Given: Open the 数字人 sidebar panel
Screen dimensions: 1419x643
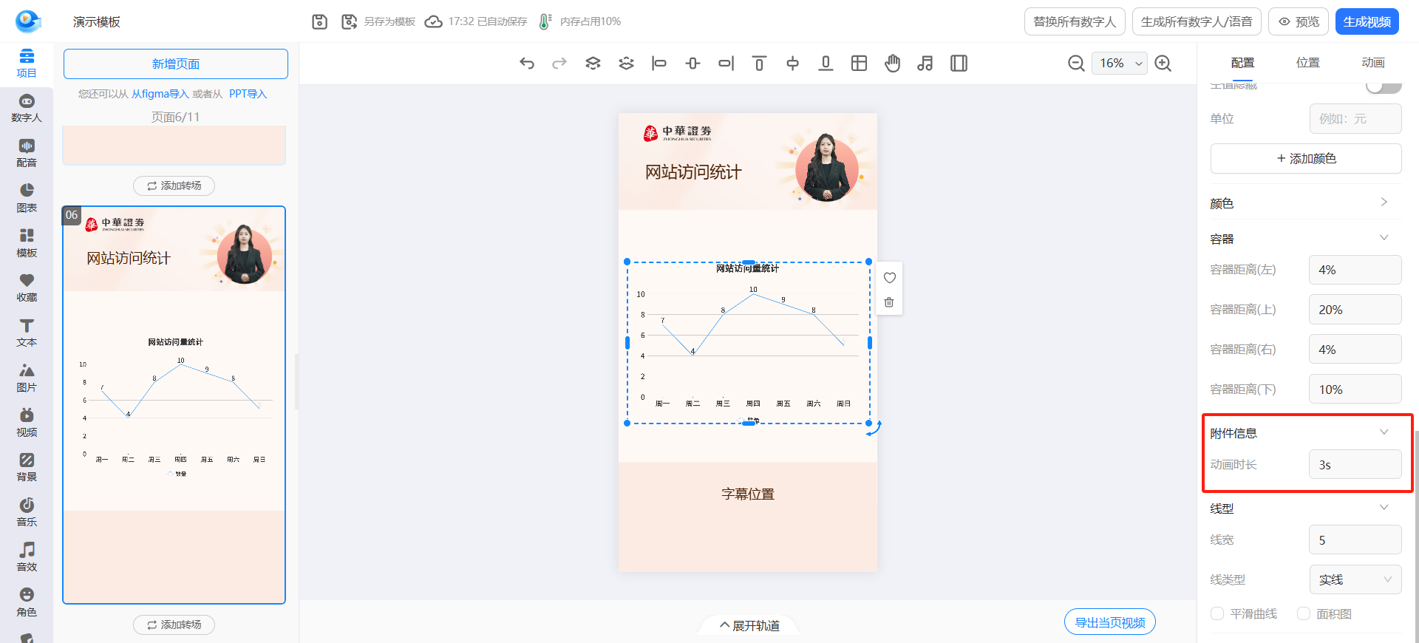Looking at the screenshot, I should 27,108.
